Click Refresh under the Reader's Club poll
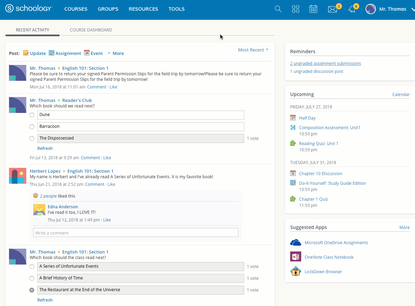This screenshot has height=306, width=415. 45,149
